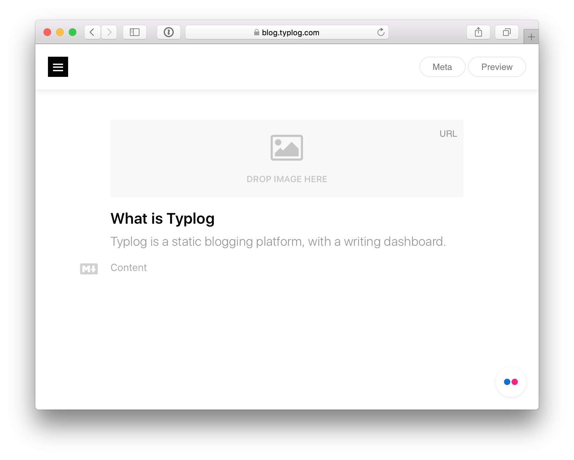Click the URL link in image area

point(448,134)
